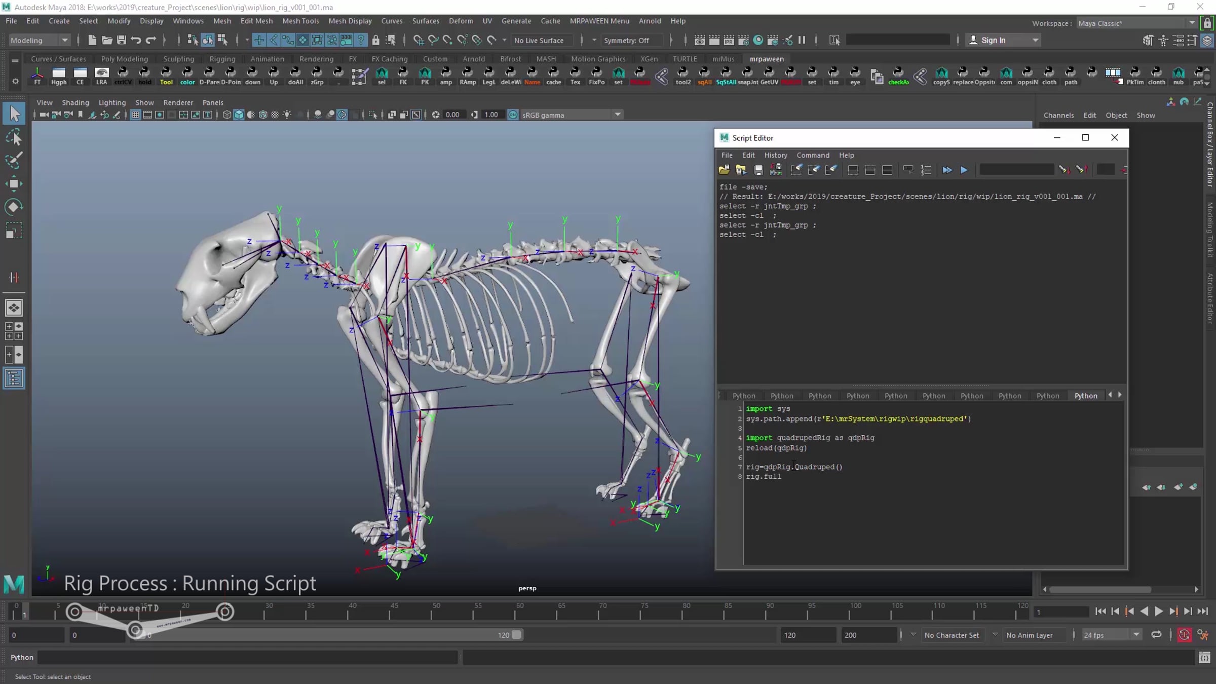Screen dimensions: 1216x684
Task: Toggle show line numbers in Script Editor
Action: pyautogui.click(x=926, y=170)
